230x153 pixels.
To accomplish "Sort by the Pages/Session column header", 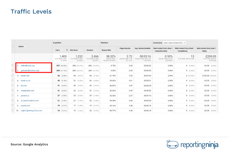I will [125, 48].
